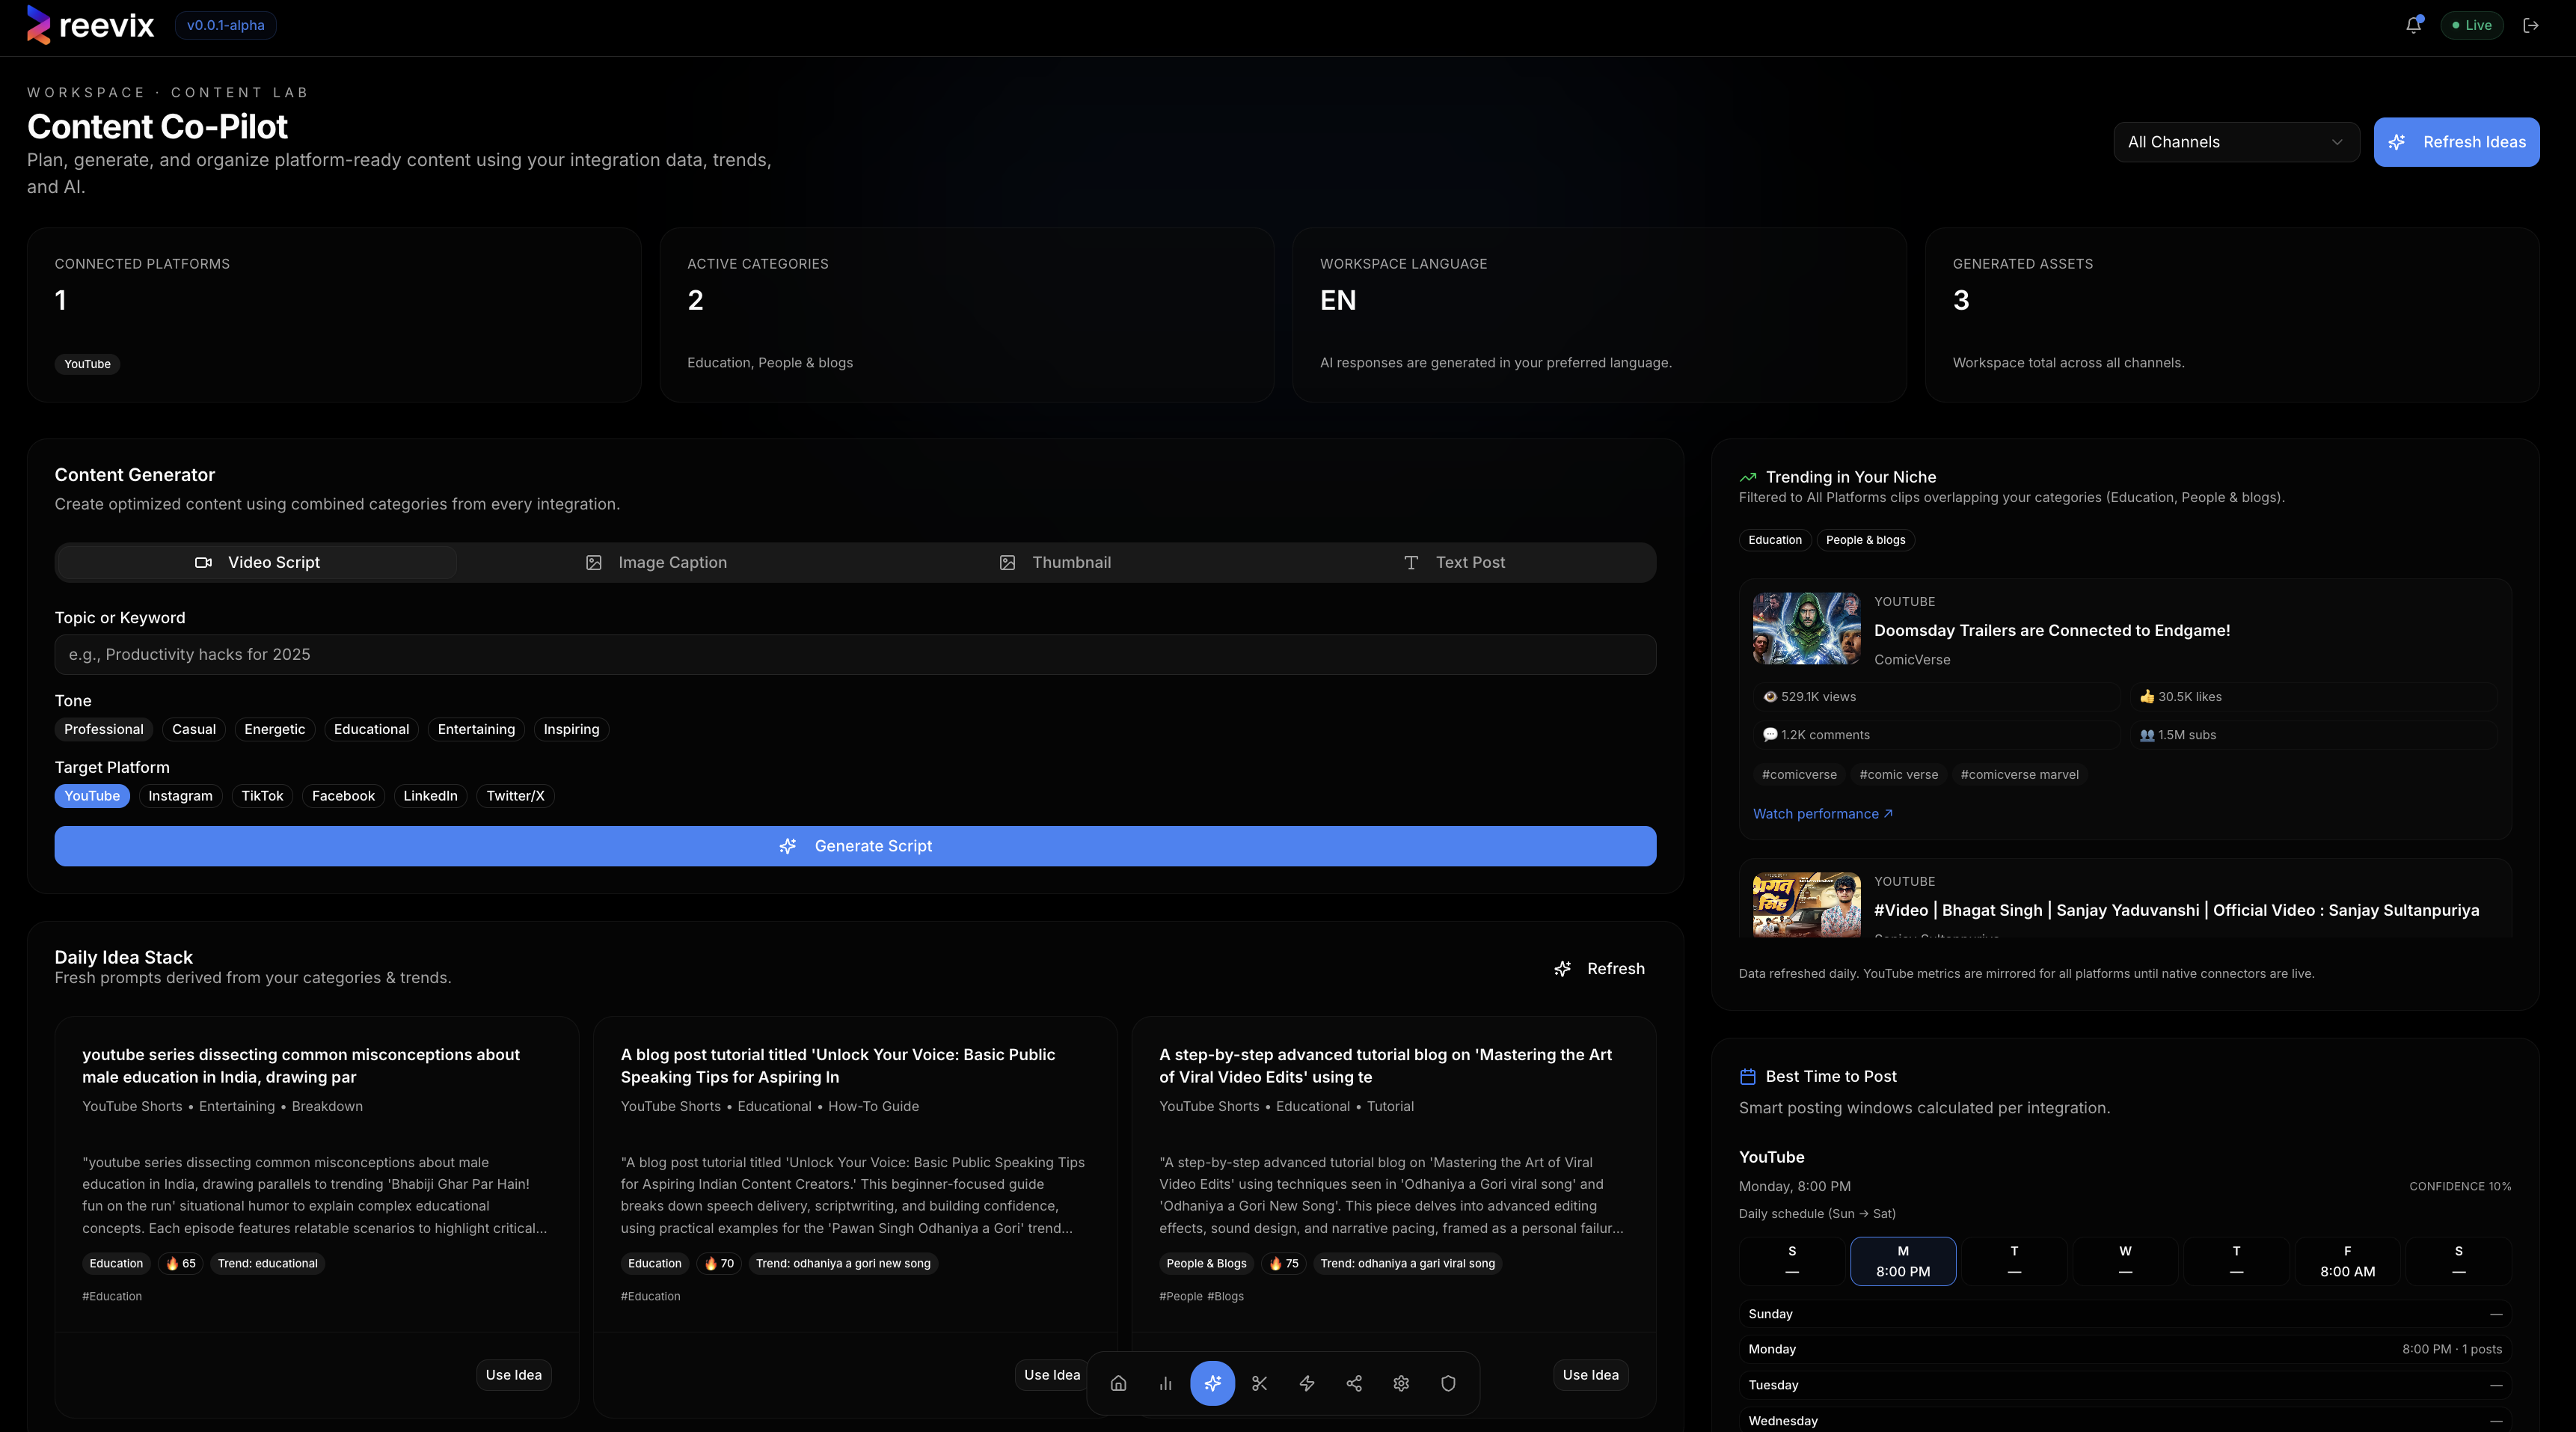Open the All Channels dropdown
The height and width of the screenshot is (1432, 2576).
tap(2236, 141)
